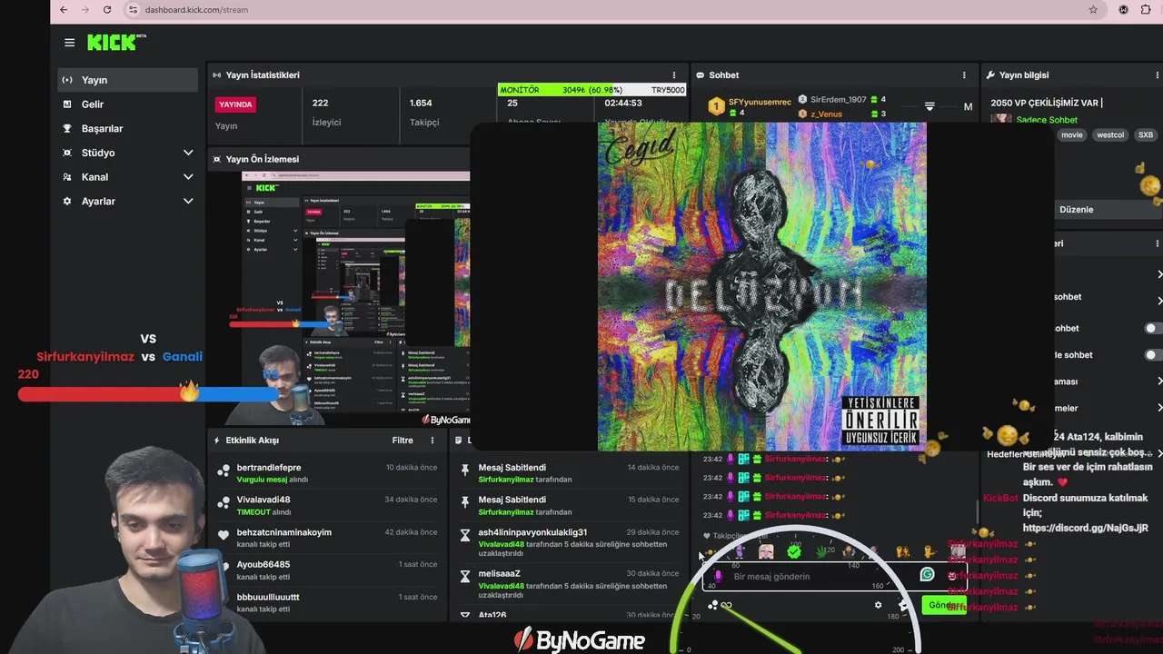Open chat settings gear icon
This screenshot has height=654, width=1163.
pyautogui.click(x=878, y=605)
